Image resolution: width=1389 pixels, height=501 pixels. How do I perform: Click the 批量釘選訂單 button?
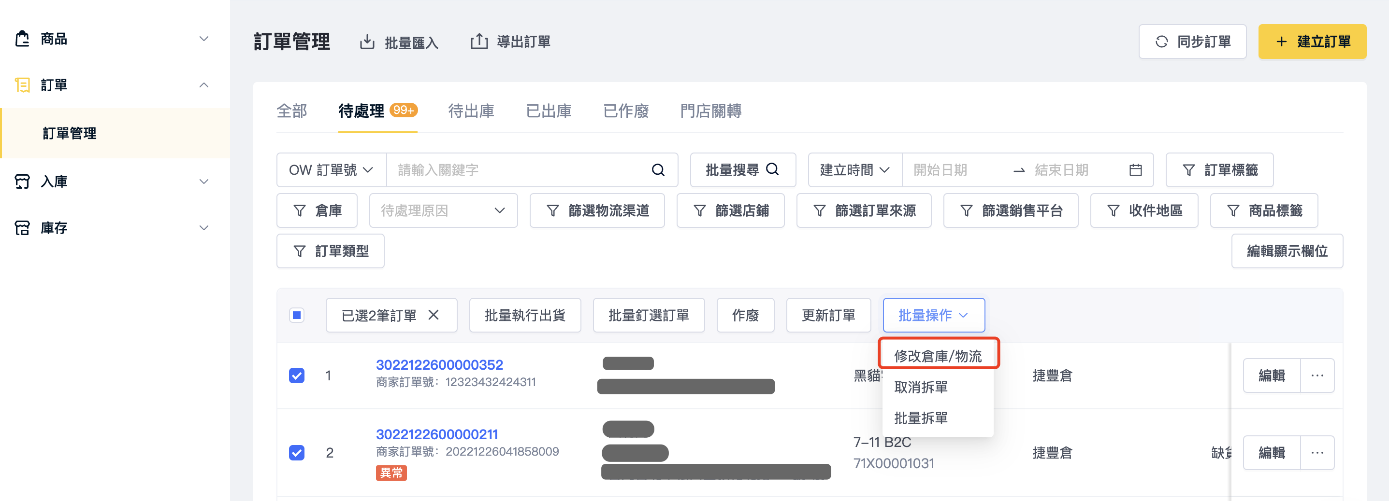pyautogui.click(x=649, y=315)
